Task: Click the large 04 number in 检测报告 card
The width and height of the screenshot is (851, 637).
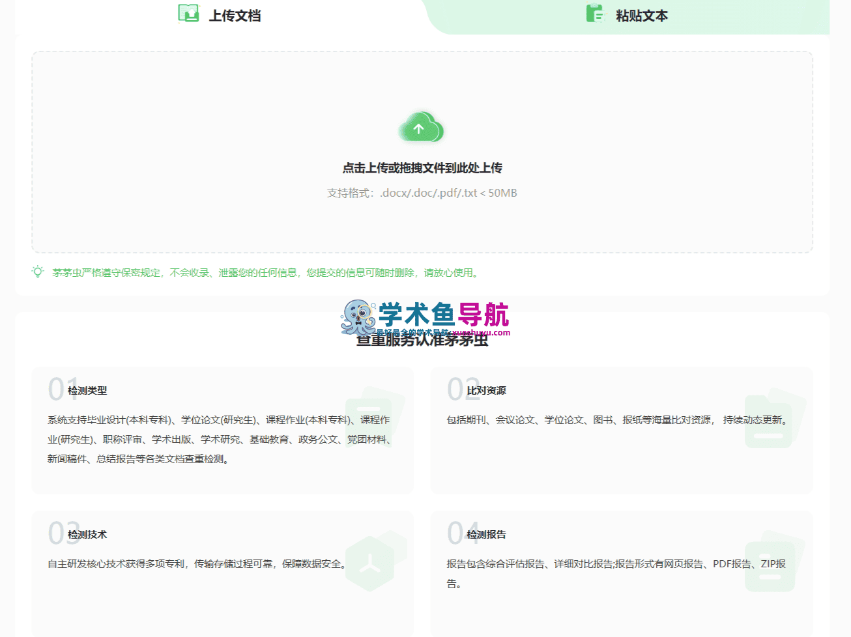Action: coord(463,533)
